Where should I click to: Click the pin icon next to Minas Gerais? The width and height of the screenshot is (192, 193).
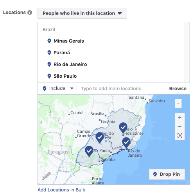point(49,41)
